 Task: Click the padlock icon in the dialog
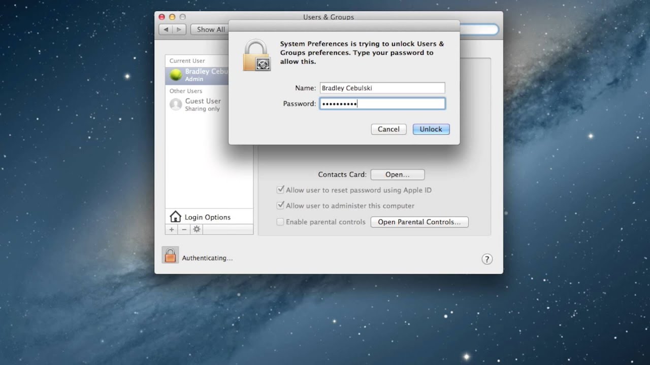click(x=256, y=55)
